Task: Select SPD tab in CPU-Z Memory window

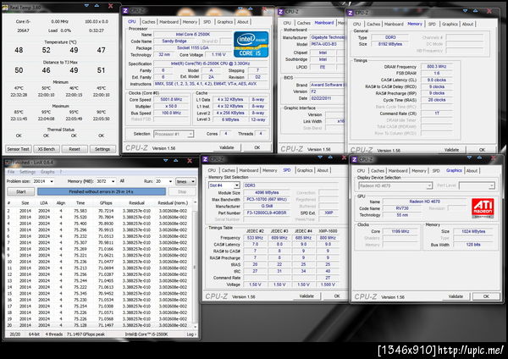Action: [432, 24]
